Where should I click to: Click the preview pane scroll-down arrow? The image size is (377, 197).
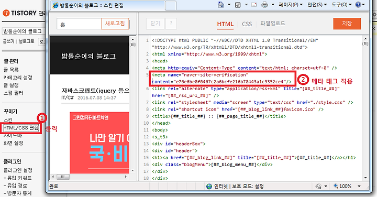pyautogui.click(x=132, y=170)
